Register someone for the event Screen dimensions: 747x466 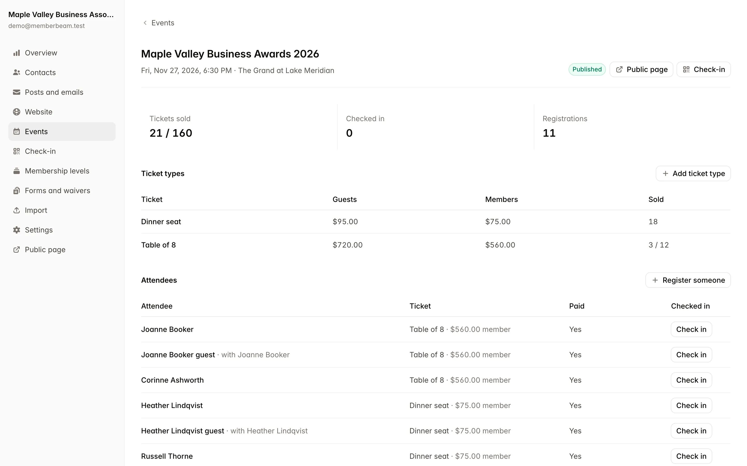pyautogui.click(x=688, y=280)
